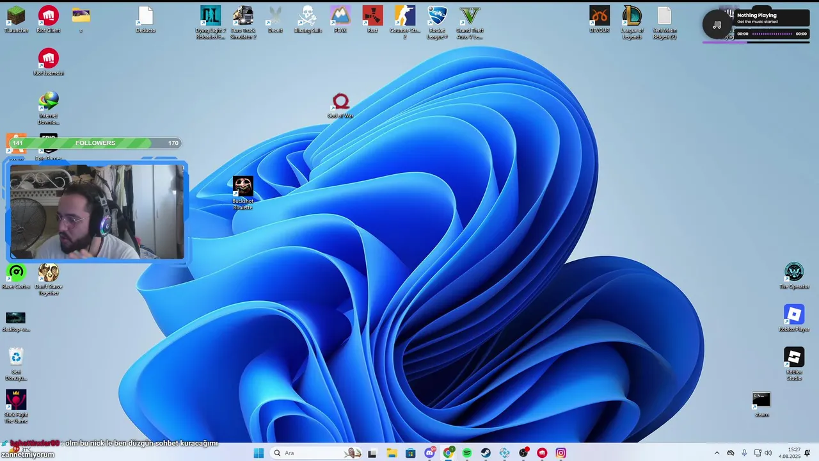Select the Dying Light 2 Reloaded icon
The image size is (819, 461).
[x=211, y=22]
